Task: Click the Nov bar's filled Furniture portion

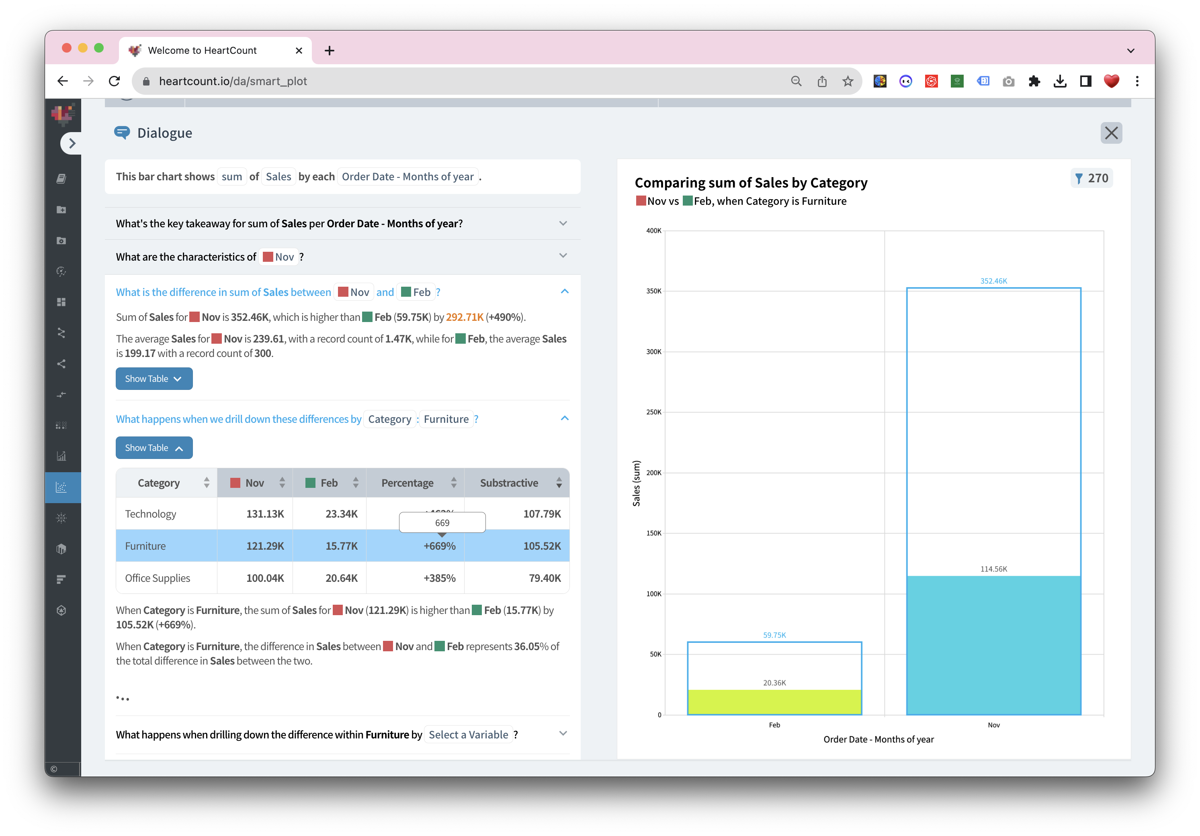Action: point(993,645)
